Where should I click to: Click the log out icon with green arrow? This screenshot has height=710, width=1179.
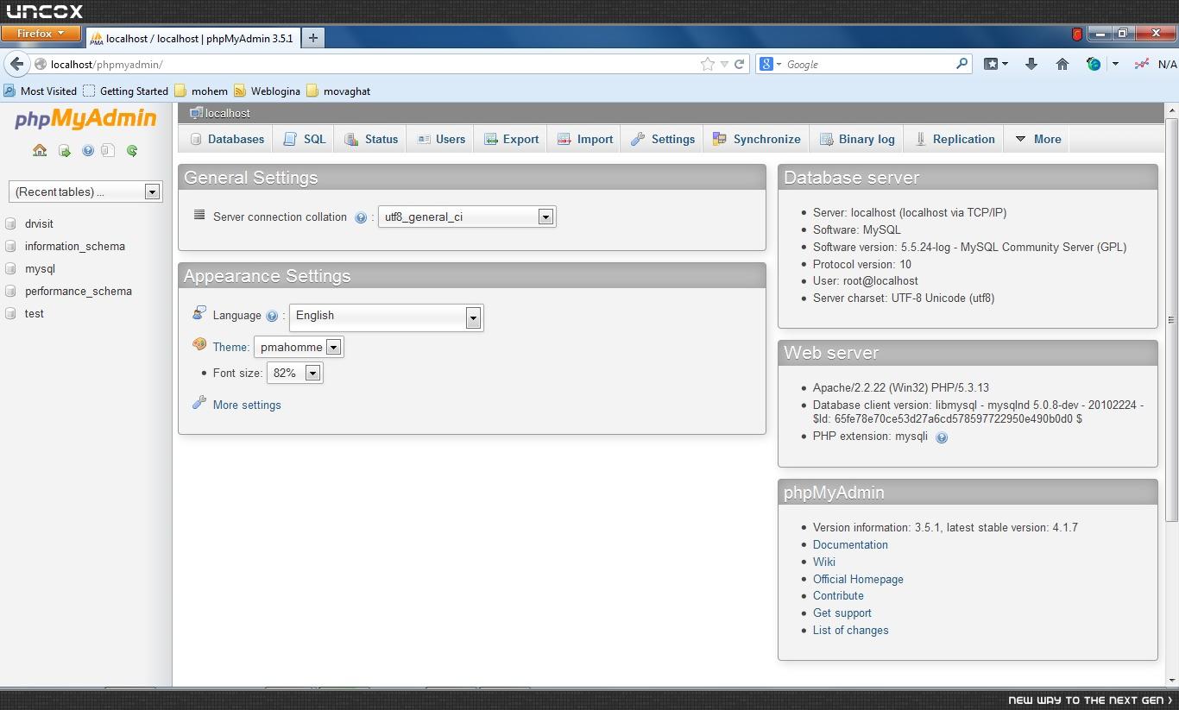pos(65,151)
